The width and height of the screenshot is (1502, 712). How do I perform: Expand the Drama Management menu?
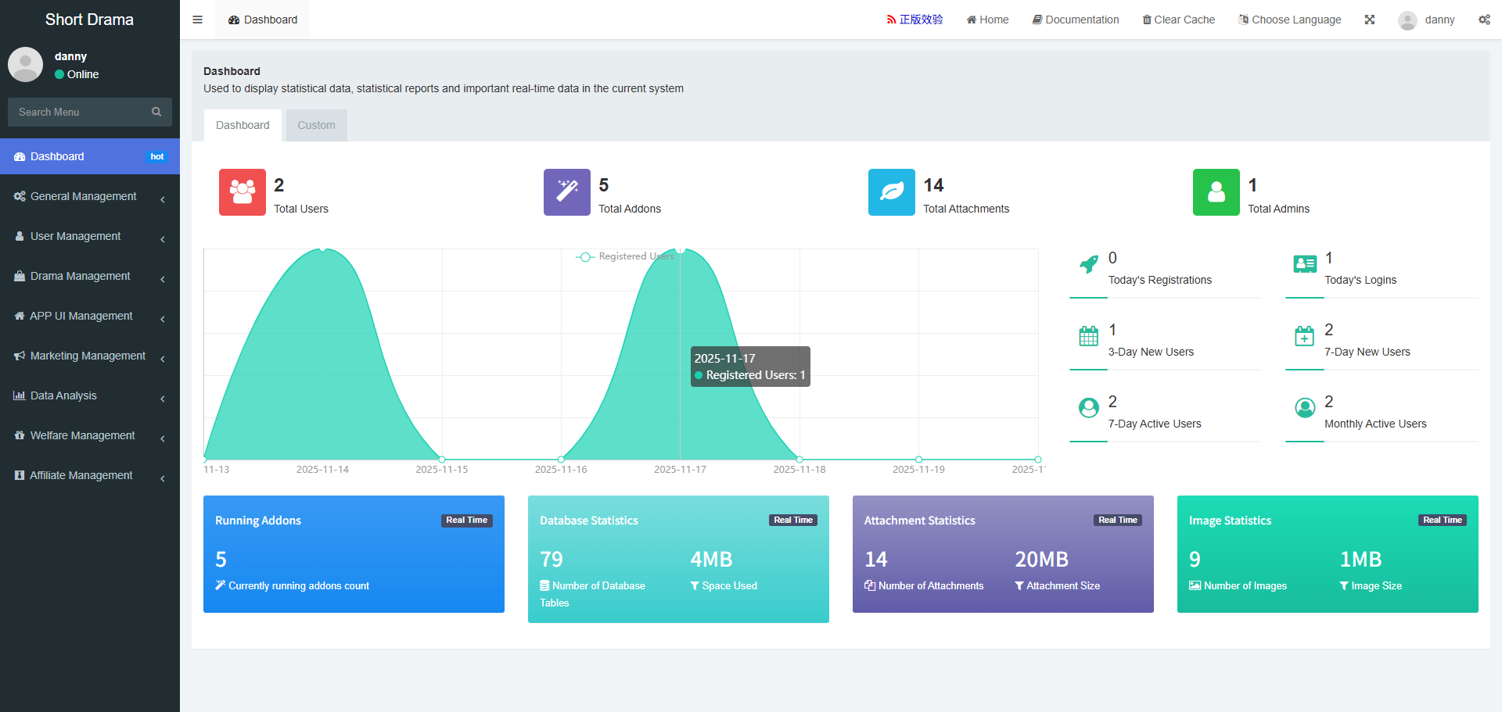point(90,277)
